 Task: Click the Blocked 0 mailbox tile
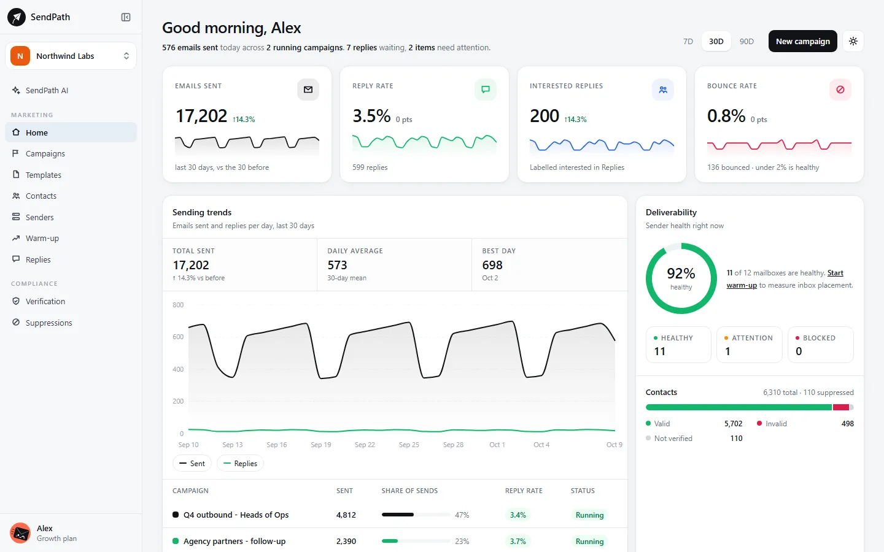(821, 345)
